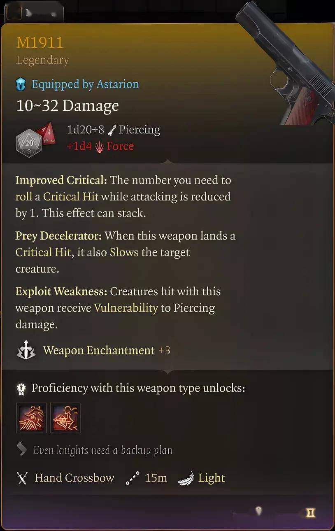Click the proficiency badge icon
The width and height of the screenshot is (335, 531).
coord(21,389)
